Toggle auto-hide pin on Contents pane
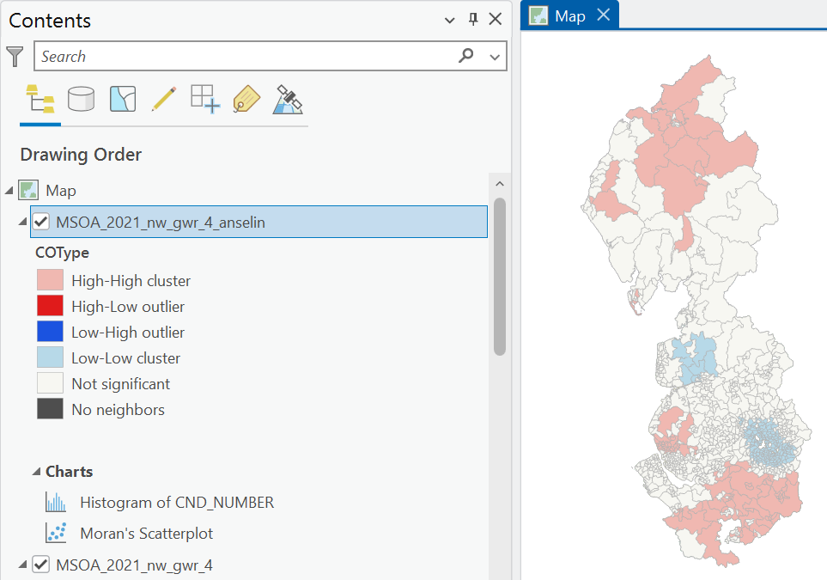The image size is (827, 580). (x=473, y=20)
